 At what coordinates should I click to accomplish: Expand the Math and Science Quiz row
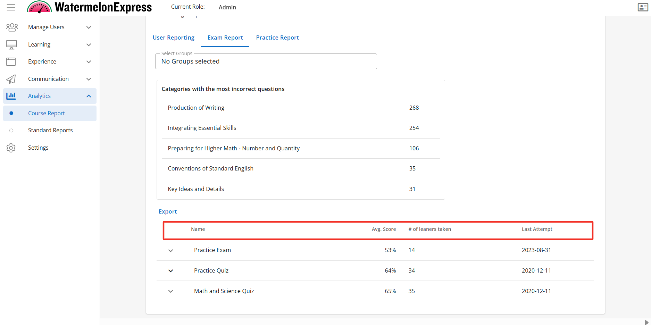point(170,291)
